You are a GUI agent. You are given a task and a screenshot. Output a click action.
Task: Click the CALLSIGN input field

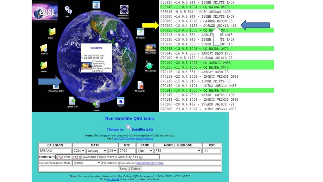(x=55, y=151)
